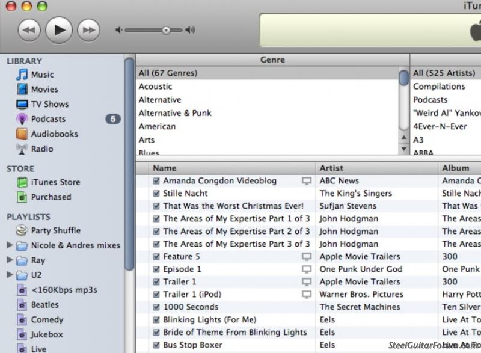The height and width of the screenshot is (353, 481).
Task: Click the video icon on Trailer 1 row
Action: [307, 282]
